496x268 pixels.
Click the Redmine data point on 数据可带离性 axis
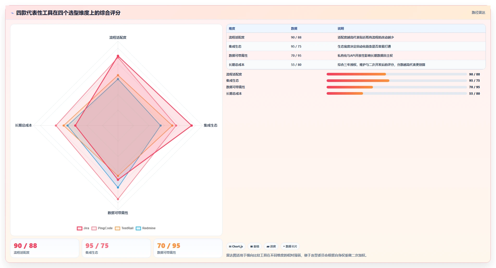click(x=118, y=187)
